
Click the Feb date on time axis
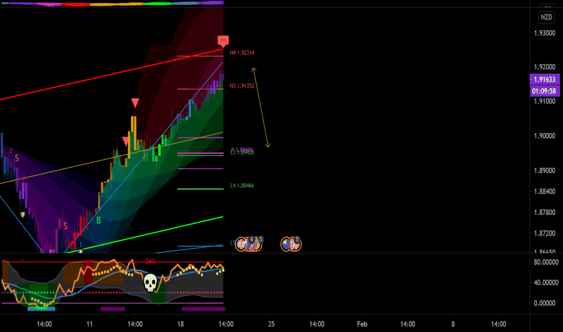362,324
